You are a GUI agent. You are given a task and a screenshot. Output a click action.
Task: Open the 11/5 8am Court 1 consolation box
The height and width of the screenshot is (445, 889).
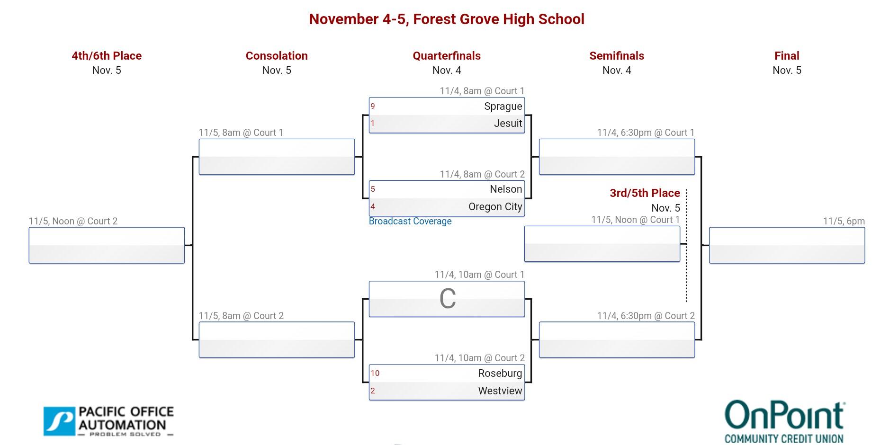point(277,157)
